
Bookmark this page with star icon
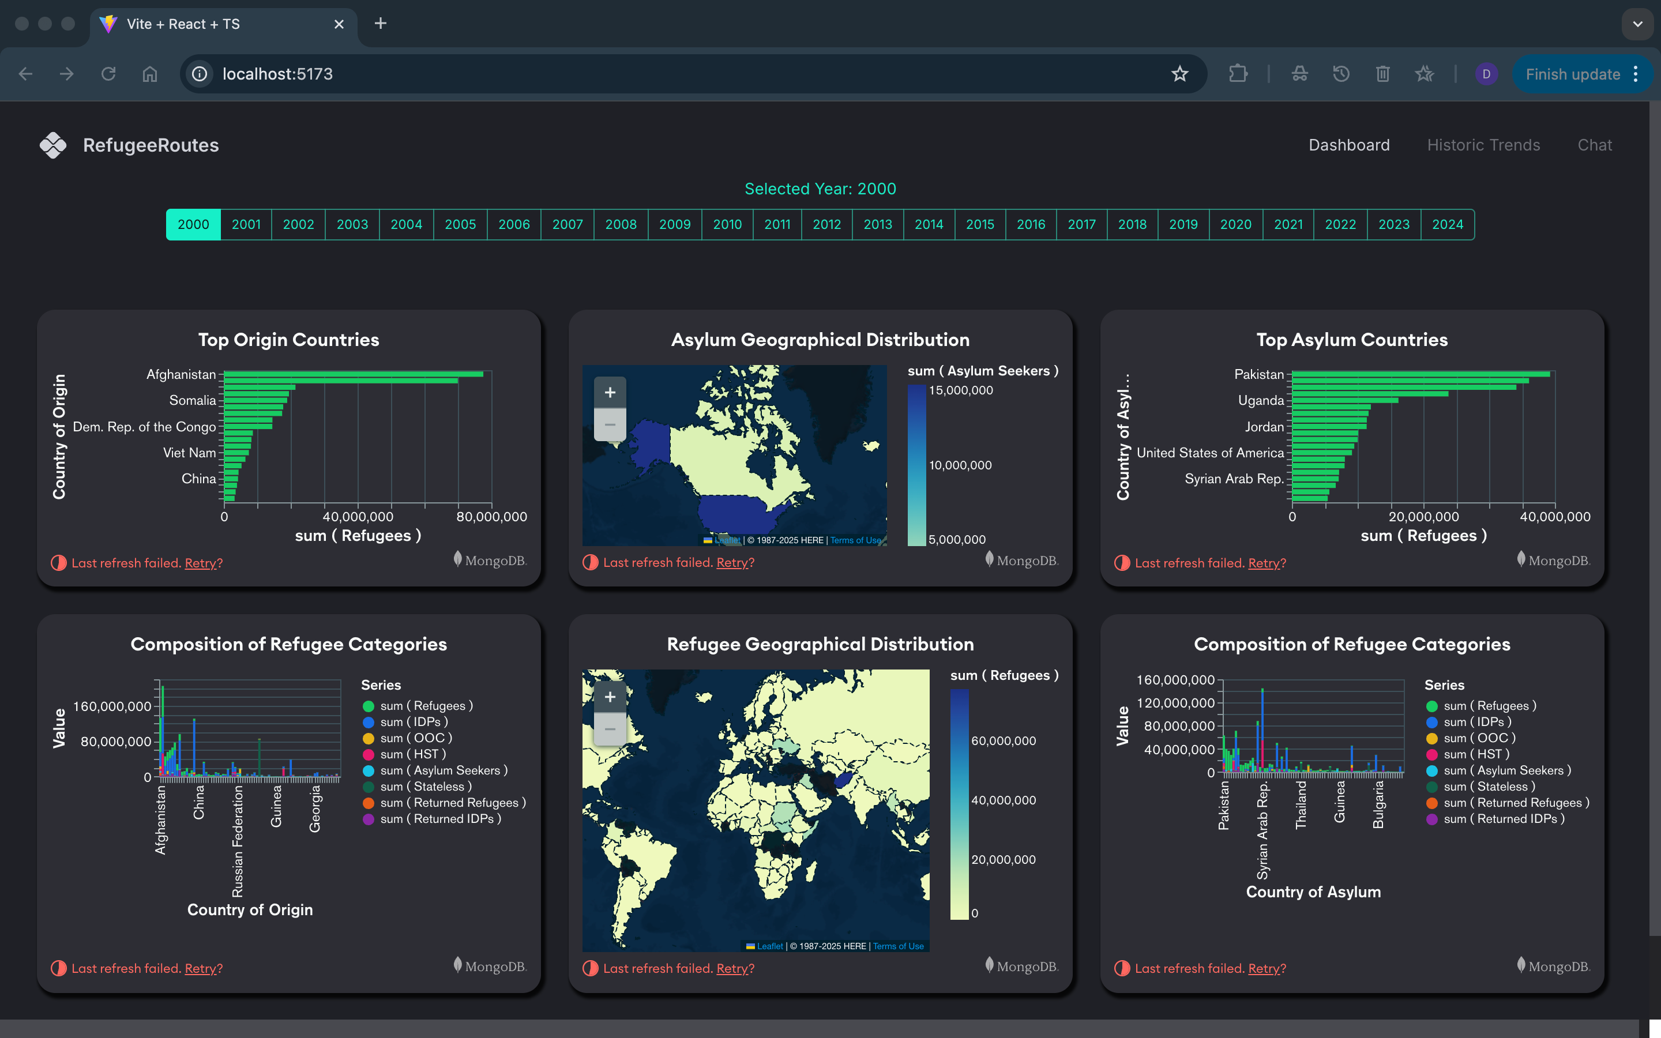(x=1179, y=74)
